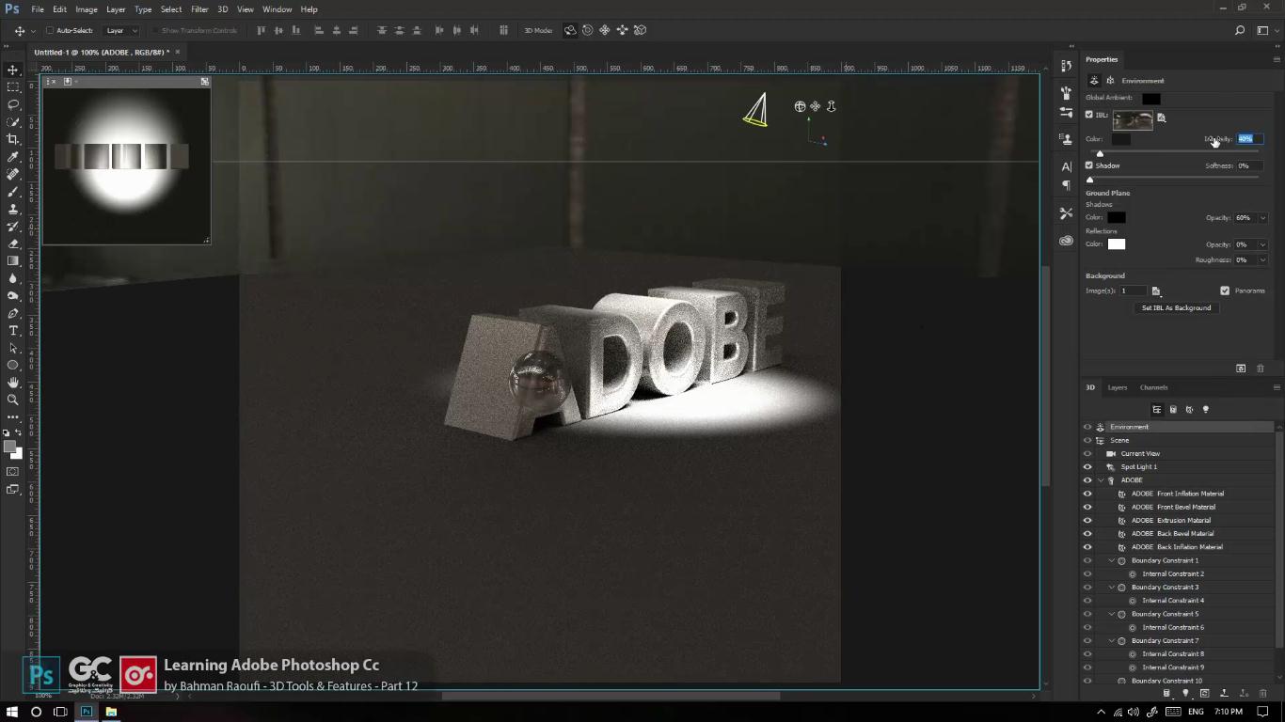
Task: Add new light from 3D panel footer
Action: 1185,694
